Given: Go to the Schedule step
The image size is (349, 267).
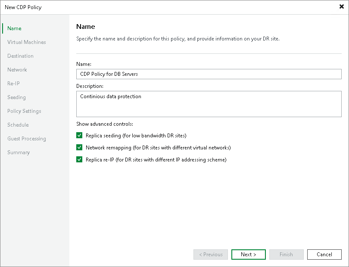Looking at the screenshot, I should (18, 125).
